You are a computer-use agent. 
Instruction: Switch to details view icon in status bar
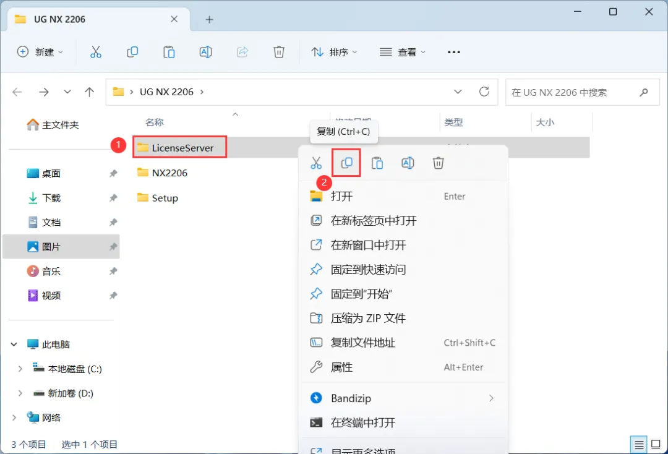(x=638, y=445)
